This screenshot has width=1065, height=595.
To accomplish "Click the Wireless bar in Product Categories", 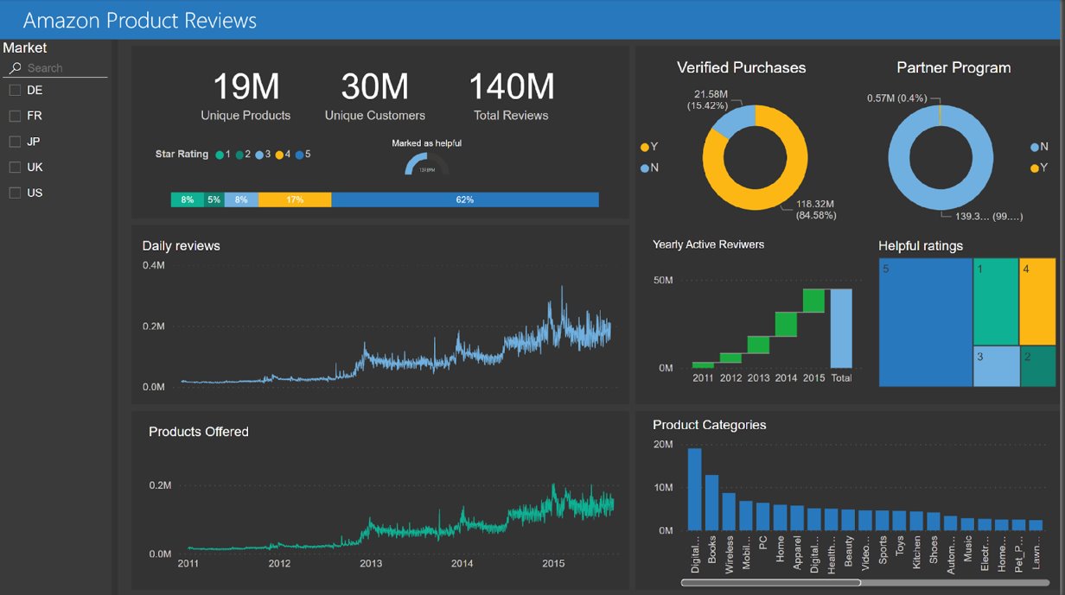I will pos(729,511).
